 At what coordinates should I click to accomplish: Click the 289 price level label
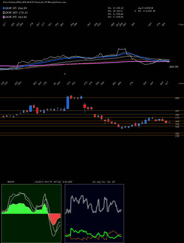tap(177, 98)
